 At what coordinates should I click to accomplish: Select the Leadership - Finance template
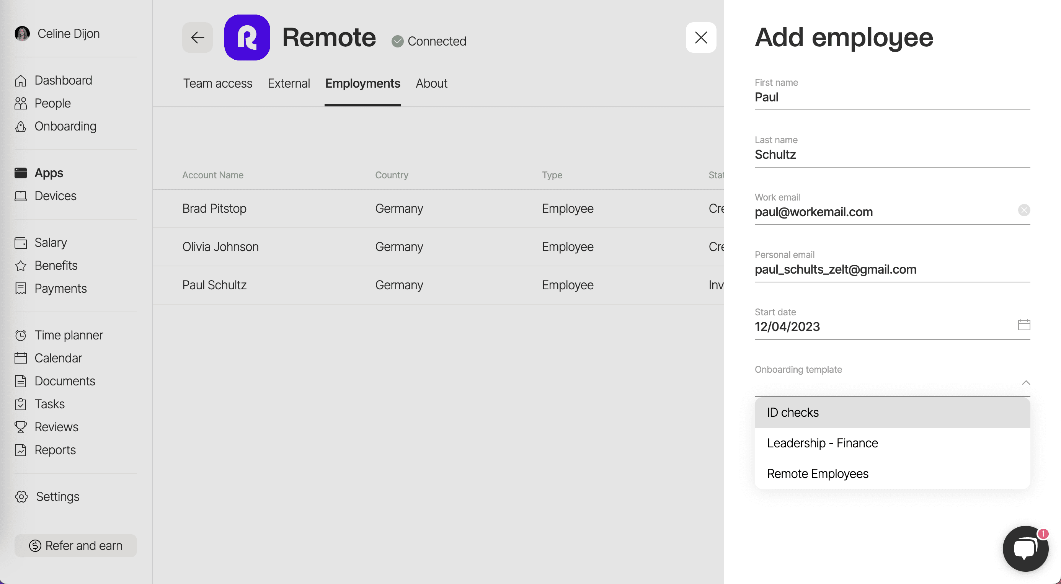tap(822, 443)
